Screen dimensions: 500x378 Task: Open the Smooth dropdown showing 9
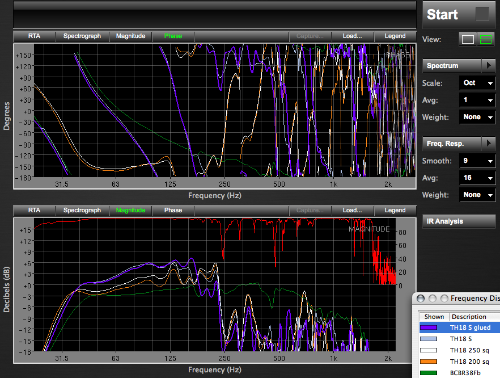[x=477, y=161]
